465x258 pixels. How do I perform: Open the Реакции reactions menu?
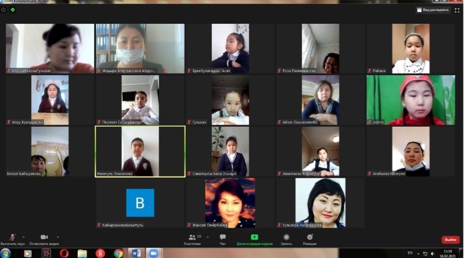click(x=310, y=239)
